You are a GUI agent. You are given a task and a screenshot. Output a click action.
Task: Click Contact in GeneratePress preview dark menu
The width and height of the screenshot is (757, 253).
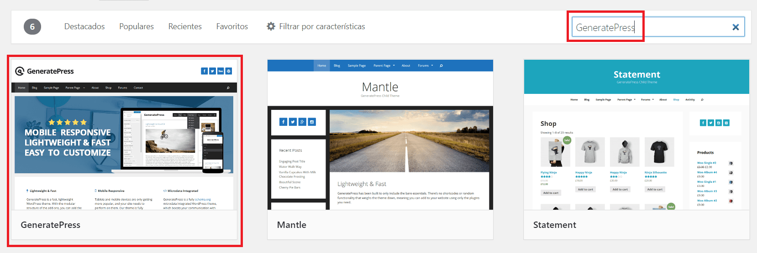click(x=138, y=88)
